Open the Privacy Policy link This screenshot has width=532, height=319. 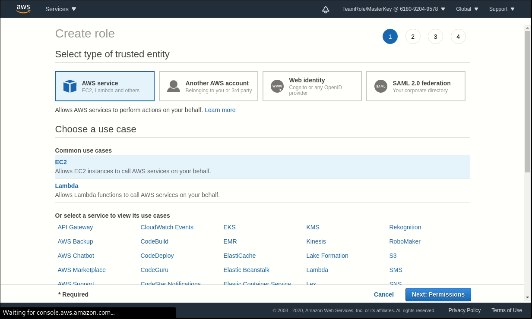(x=464, y=310)
